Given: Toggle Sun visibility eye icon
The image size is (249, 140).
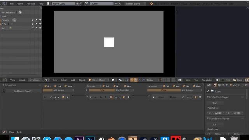Looking at the screenshot, I should [x=33, y=28].
